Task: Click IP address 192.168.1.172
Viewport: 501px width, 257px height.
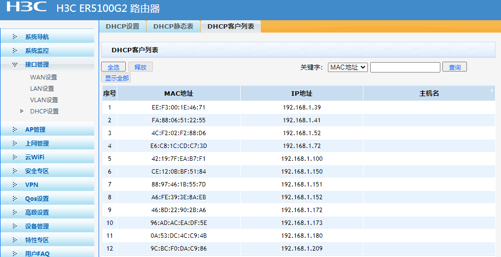Action: tap(302, 210)
